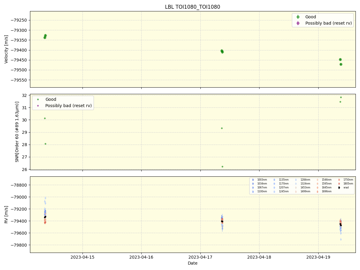This screenshot has width=360, height=270.
Task: Click the -79400 velocity tick label
Action: point(19,50)
